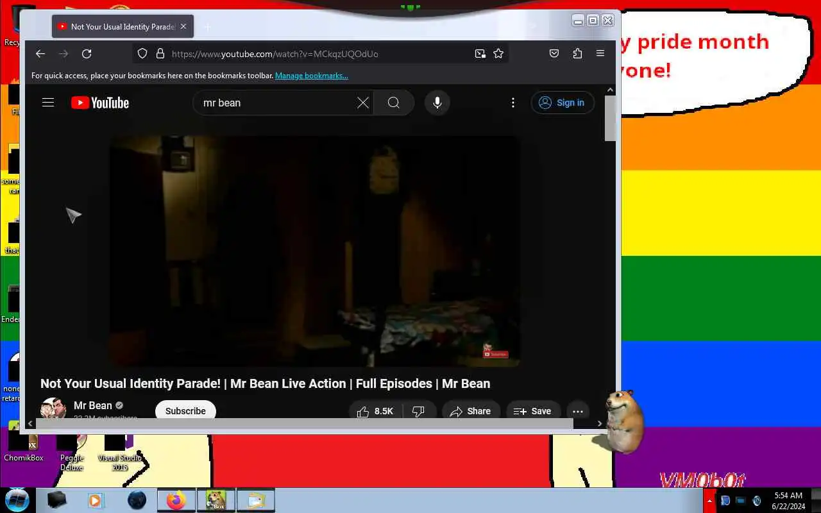Click the YouTube search magnifier button
This screenshot has height=513, width=821.
pyautogui.click(x=394, y=103)
